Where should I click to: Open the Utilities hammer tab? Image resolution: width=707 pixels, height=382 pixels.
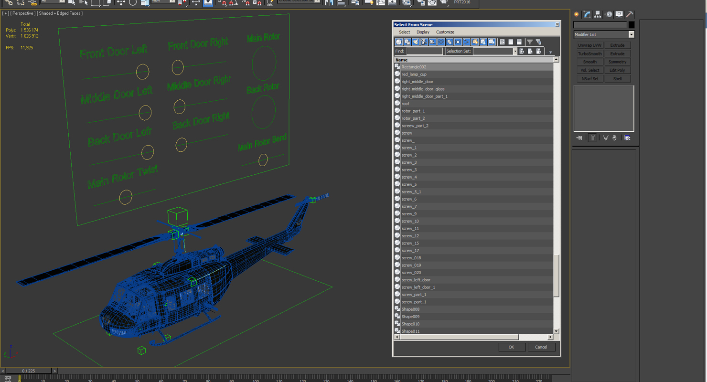click(x=630, y=14)
